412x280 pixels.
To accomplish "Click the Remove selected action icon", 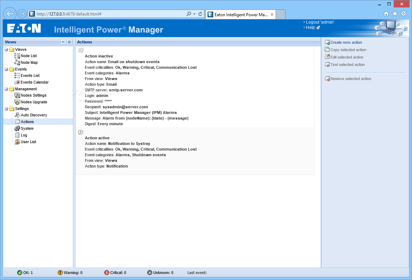I will coord(327,79).
